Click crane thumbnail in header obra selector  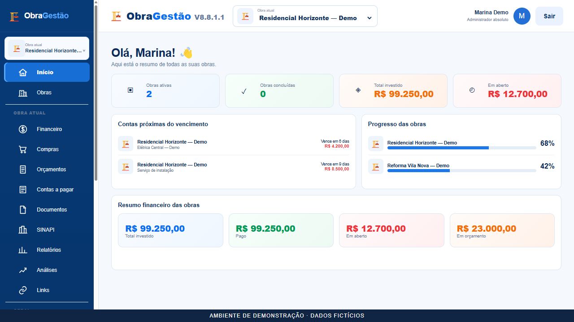pyautogui.click(x=245, y=17)
